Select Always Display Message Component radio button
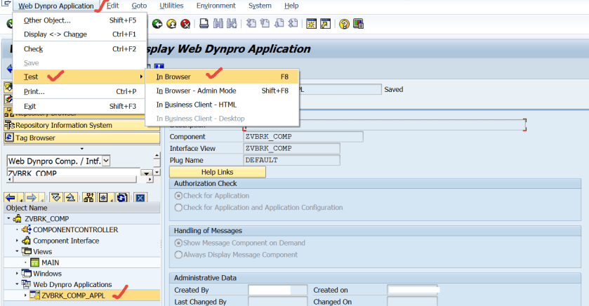589x306 pixels. (x=178, y=254)
